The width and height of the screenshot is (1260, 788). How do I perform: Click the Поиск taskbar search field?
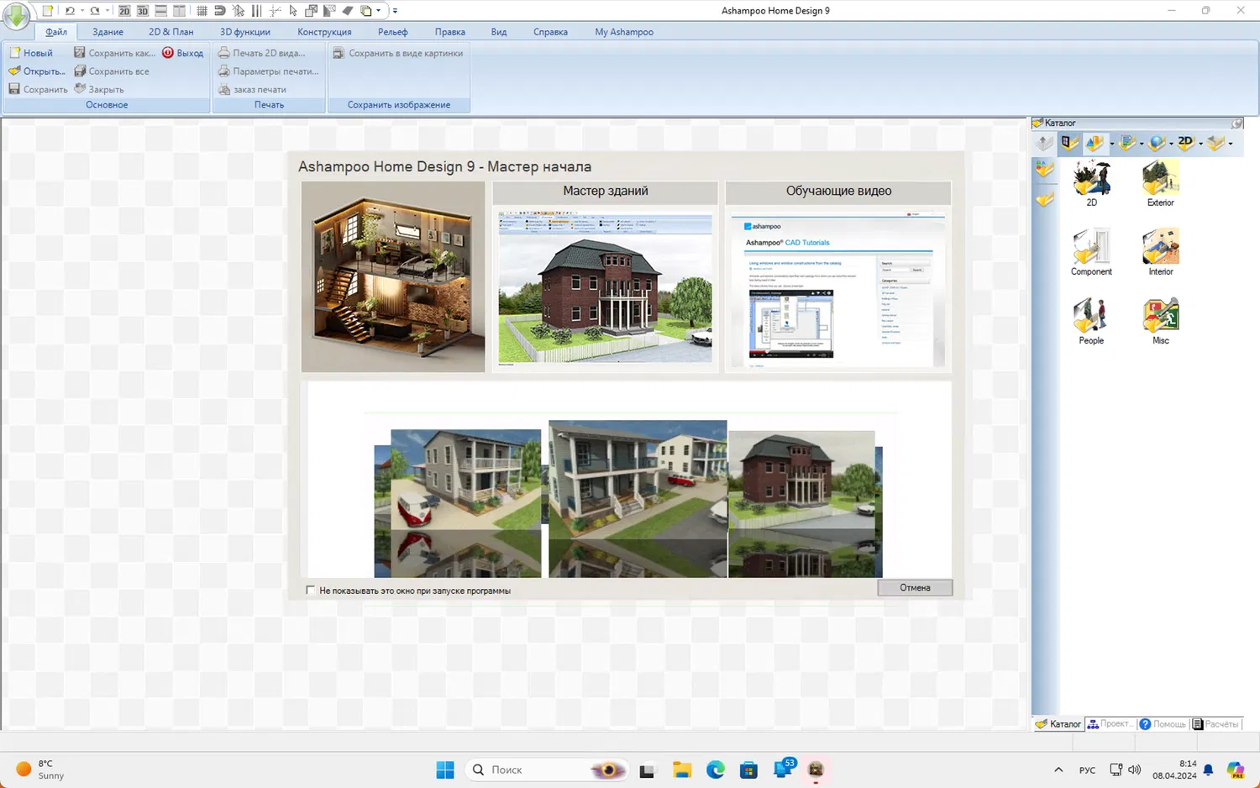548,770
